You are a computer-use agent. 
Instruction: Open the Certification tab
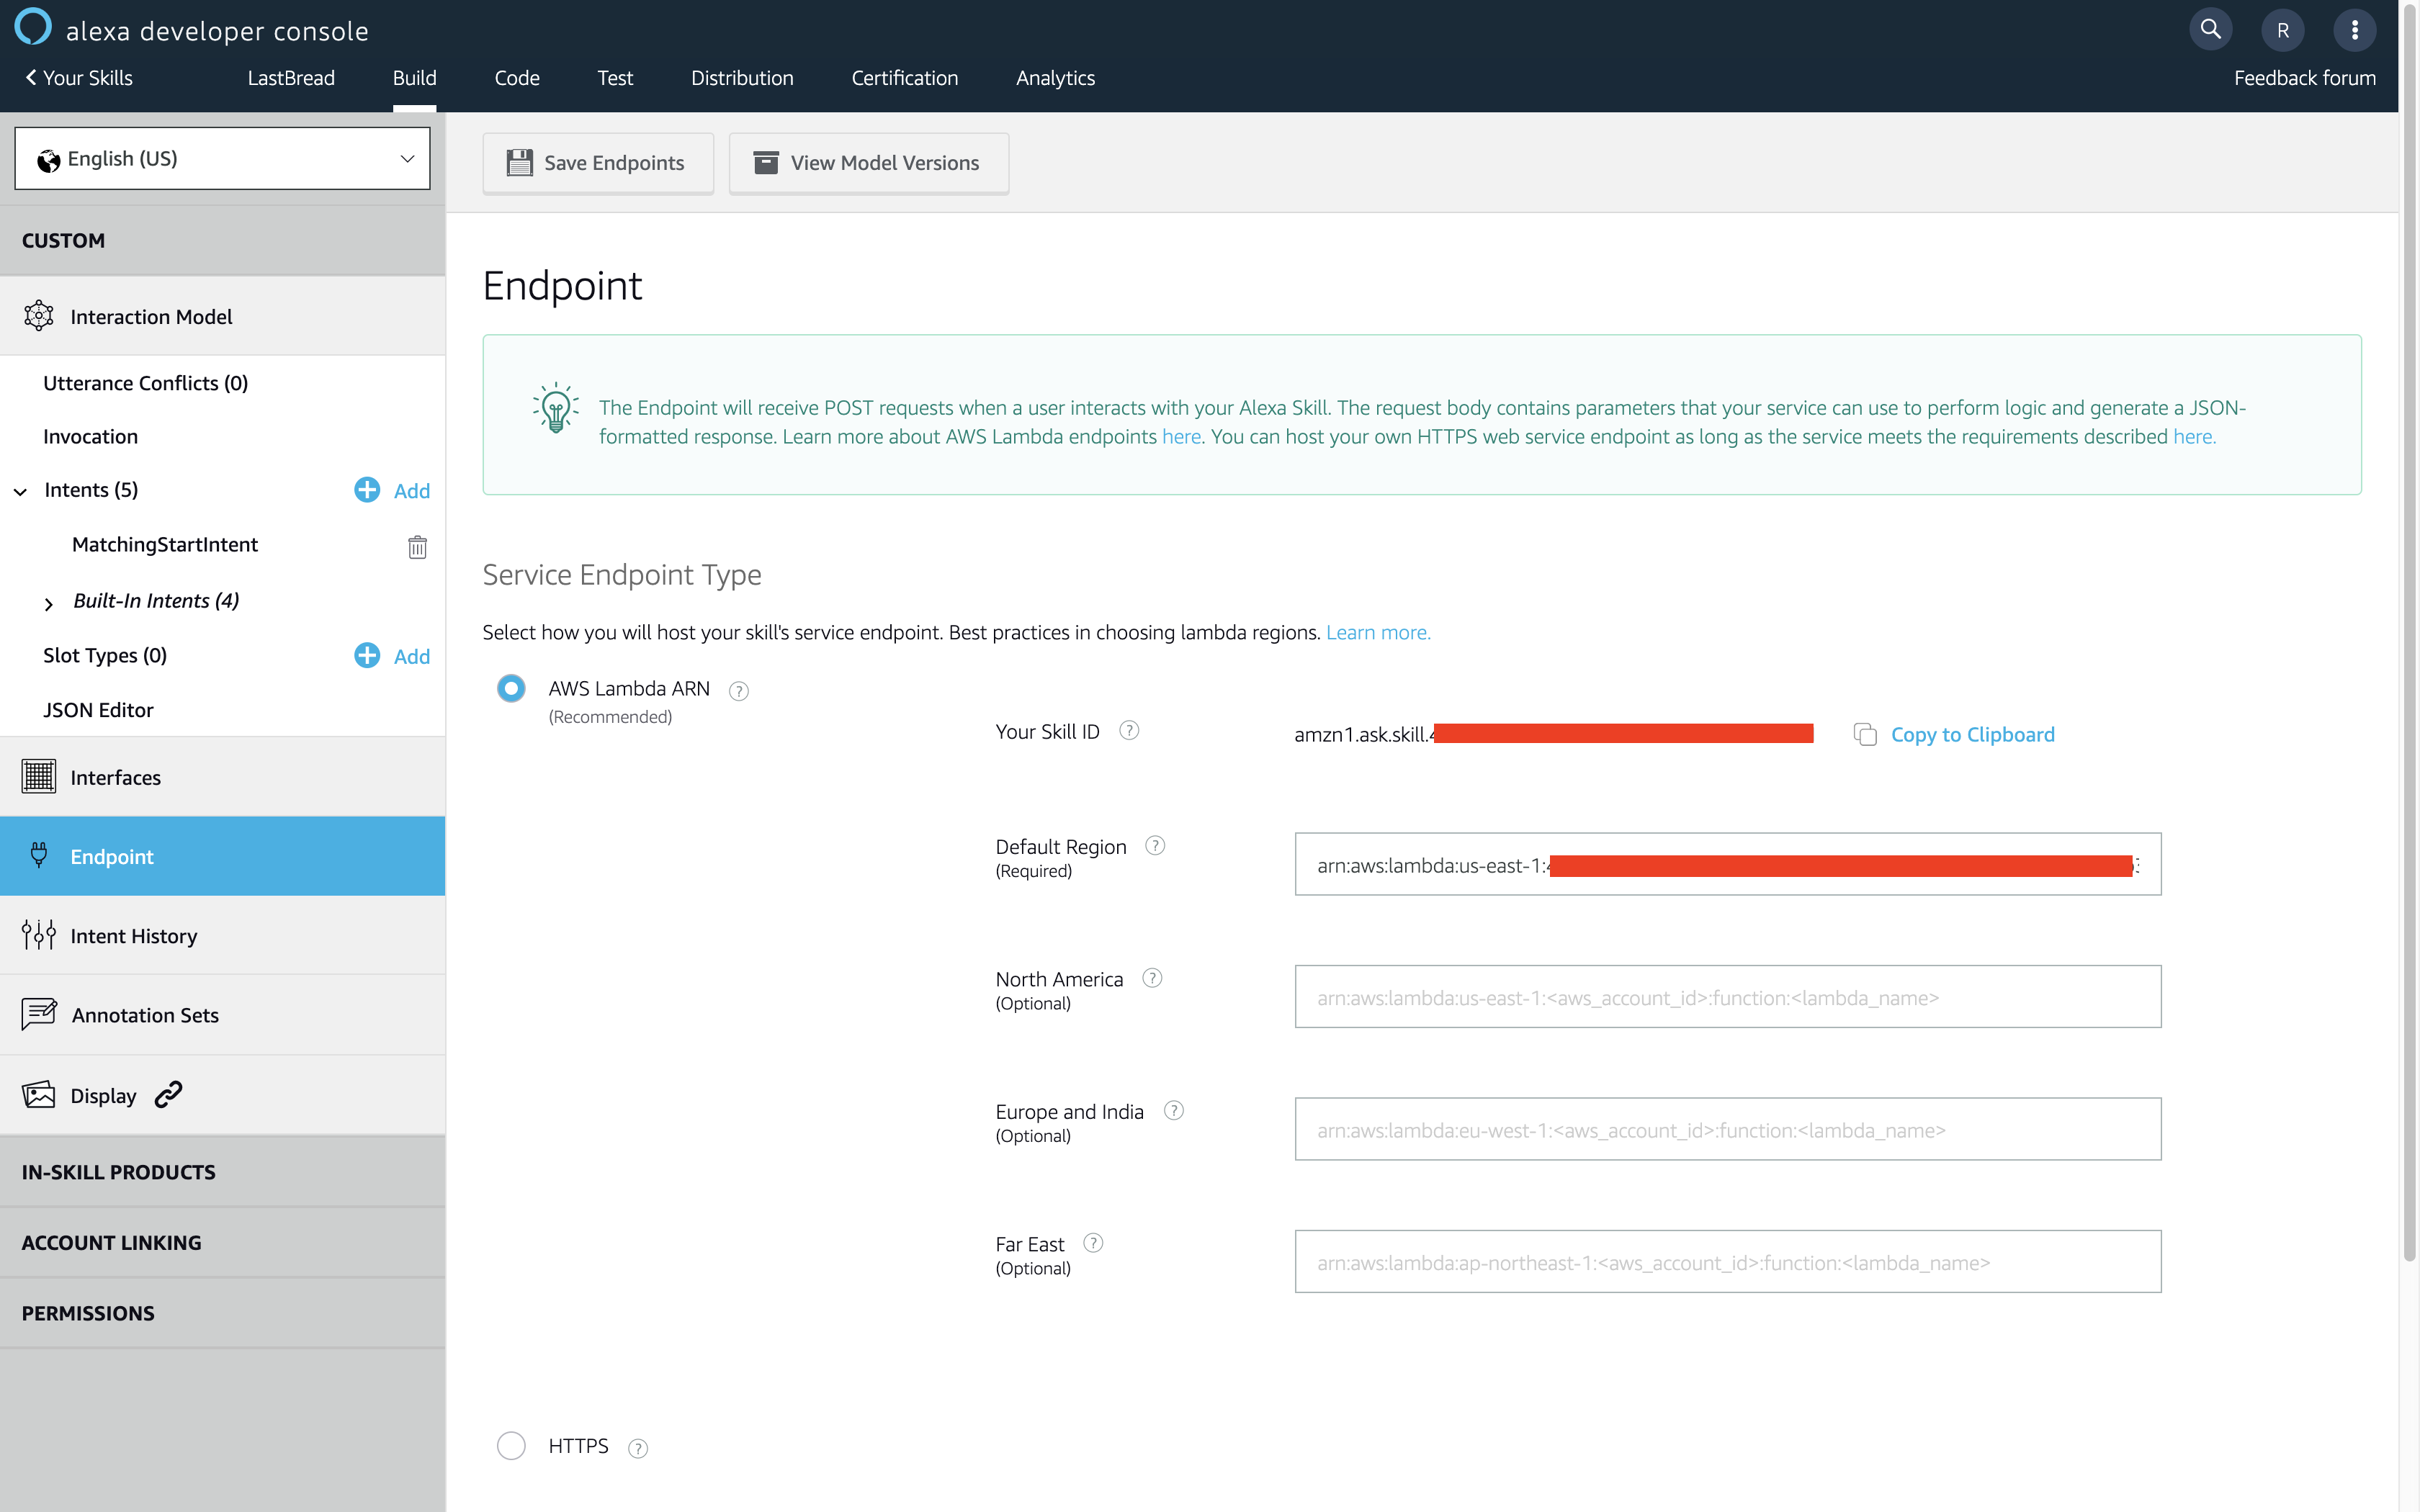tap(905, 78)
